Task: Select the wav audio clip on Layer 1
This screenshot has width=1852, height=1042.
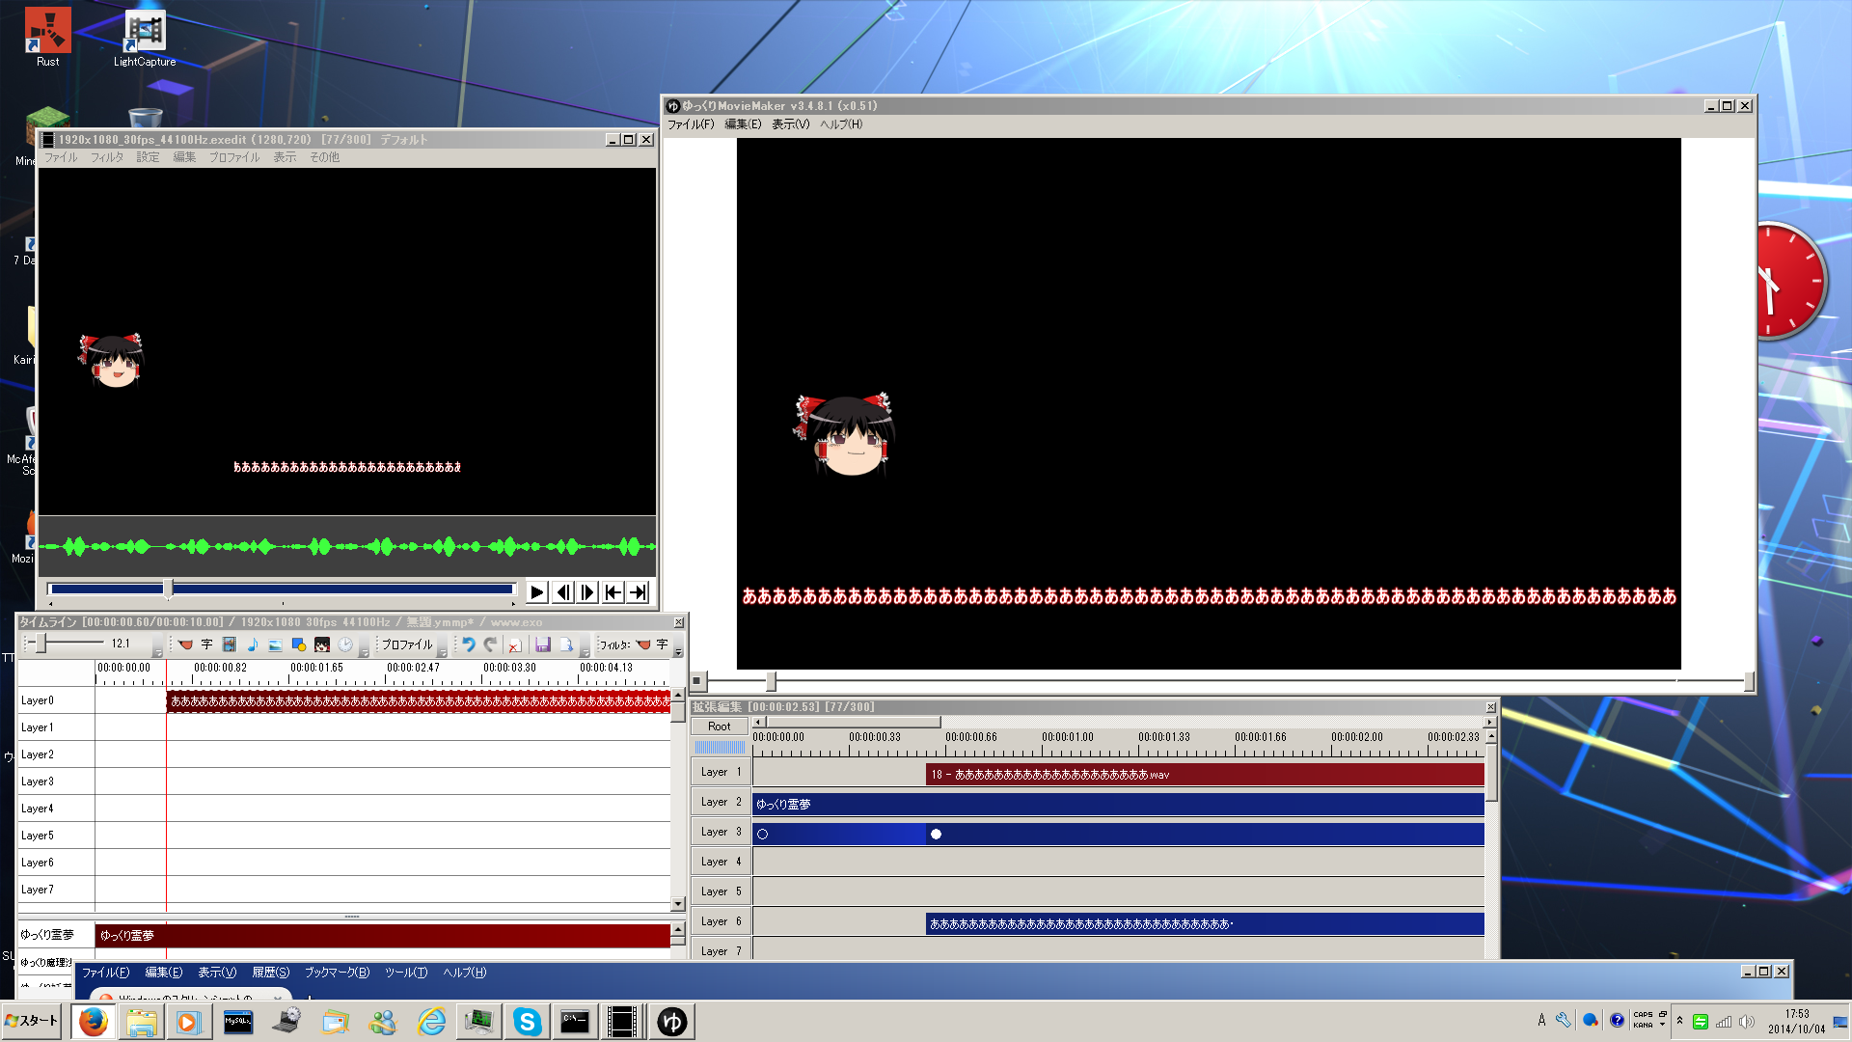Action: click(x=1205, y=774)
